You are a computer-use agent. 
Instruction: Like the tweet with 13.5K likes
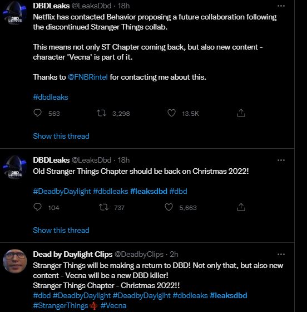coord(171,113)
